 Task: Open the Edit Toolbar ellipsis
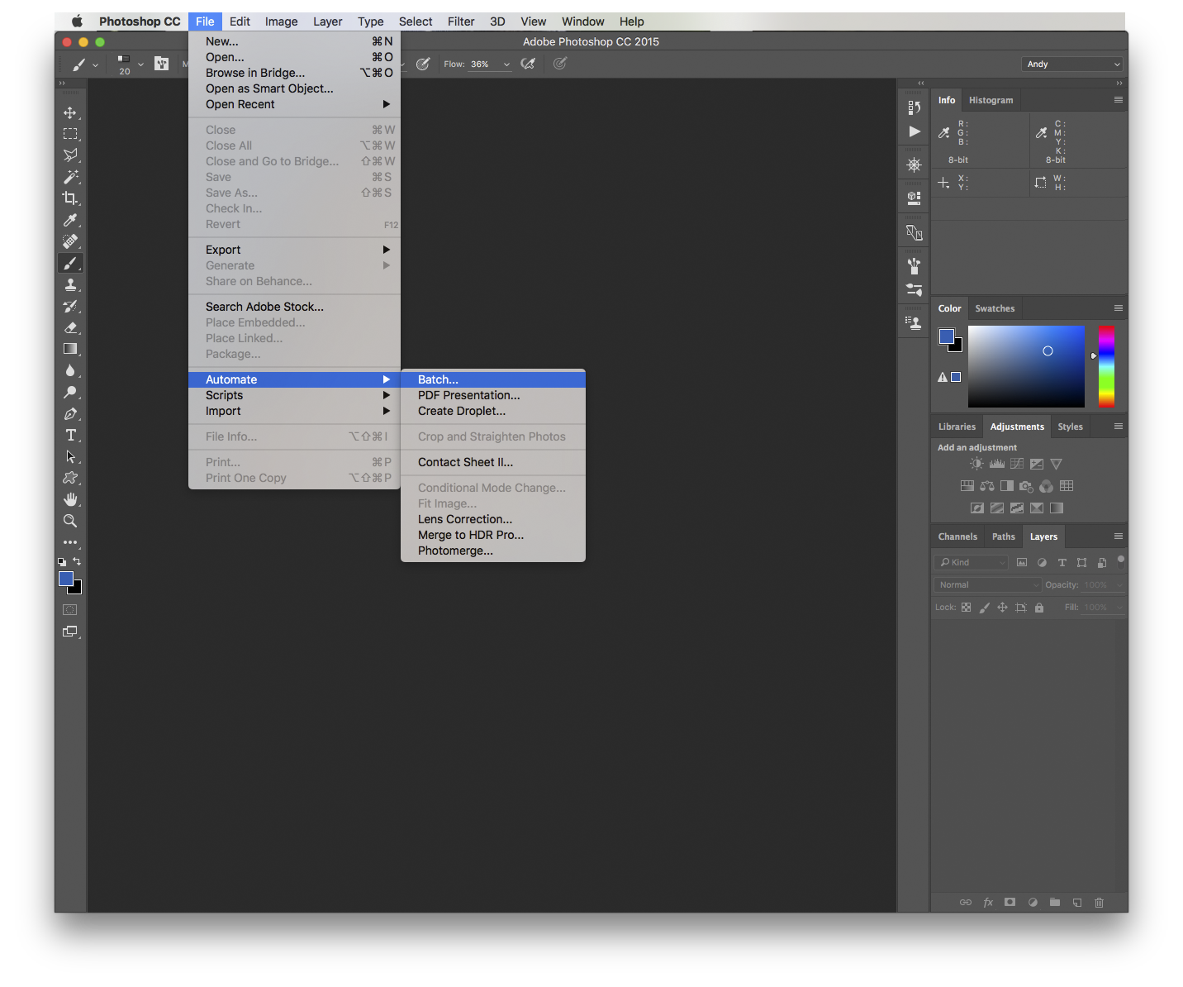pos(70,542)
